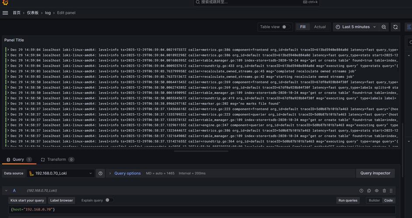The height and width of the screenshot is (218, 412).
Task: Show query A help icon
Action: pyautogui.click(x=361, y=191)
